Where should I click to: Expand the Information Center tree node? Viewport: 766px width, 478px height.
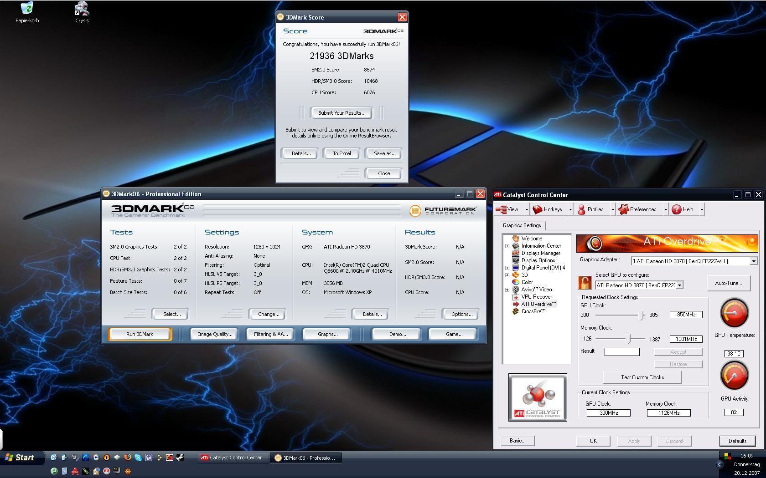point(507,246)
